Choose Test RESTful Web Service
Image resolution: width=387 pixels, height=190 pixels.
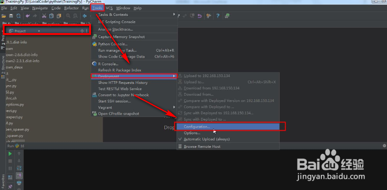point(134,89)
